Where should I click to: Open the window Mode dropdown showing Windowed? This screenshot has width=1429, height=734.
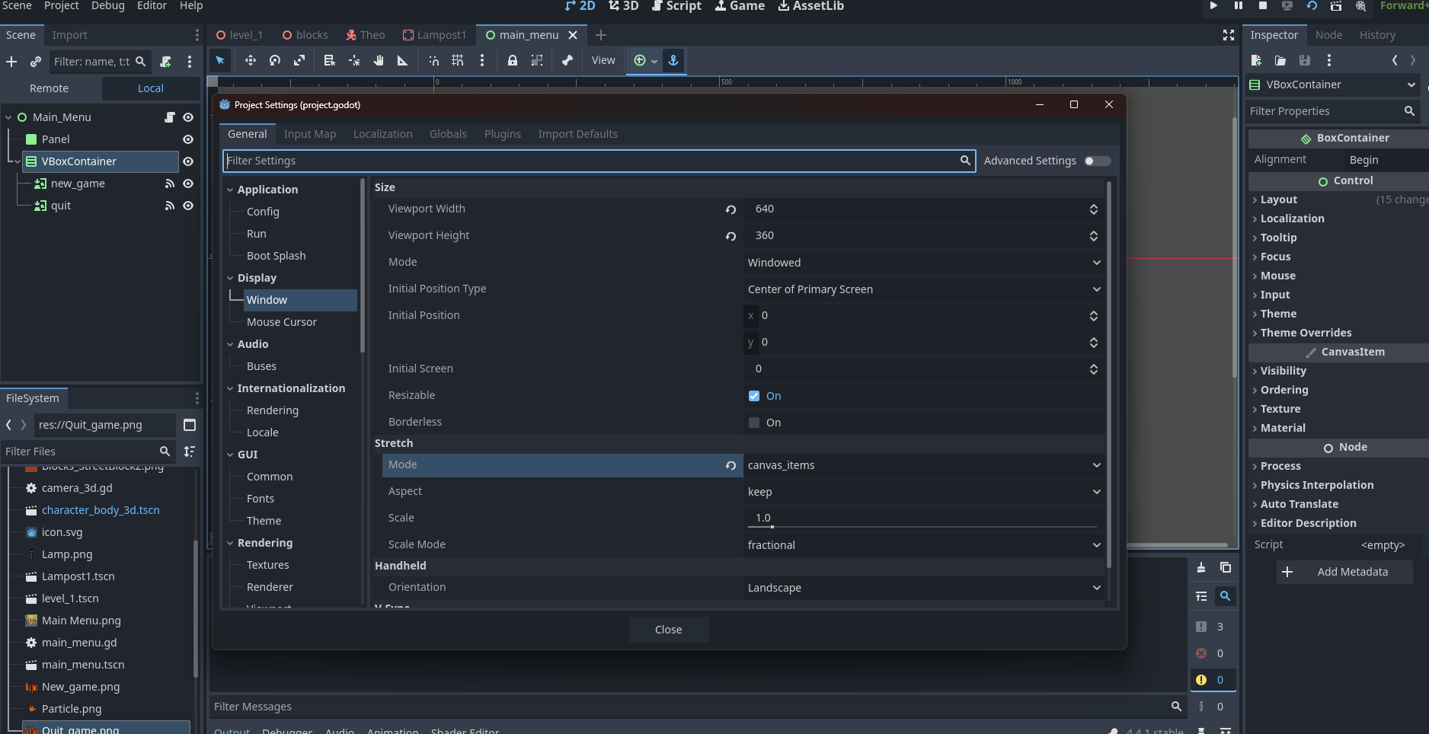(x=924, y=263)
